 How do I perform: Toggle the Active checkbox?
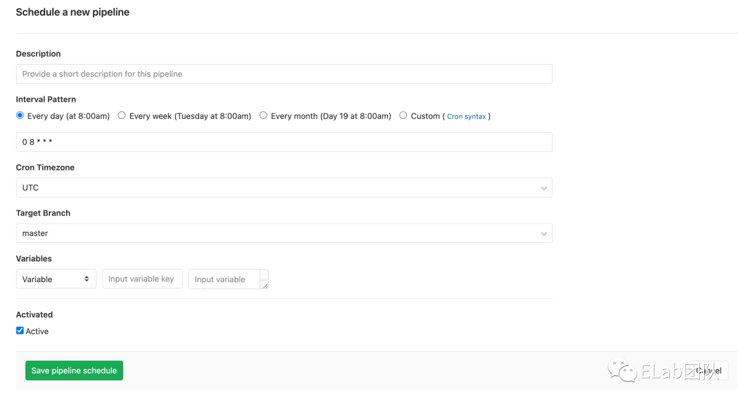click(20, 331)
